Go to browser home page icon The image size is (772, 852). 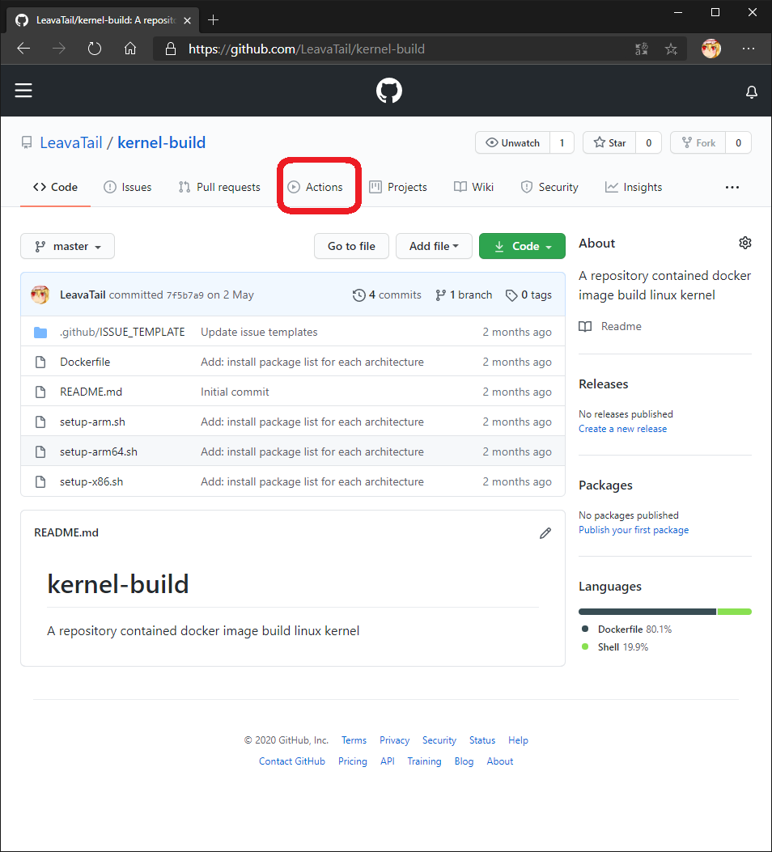[130, 49]
